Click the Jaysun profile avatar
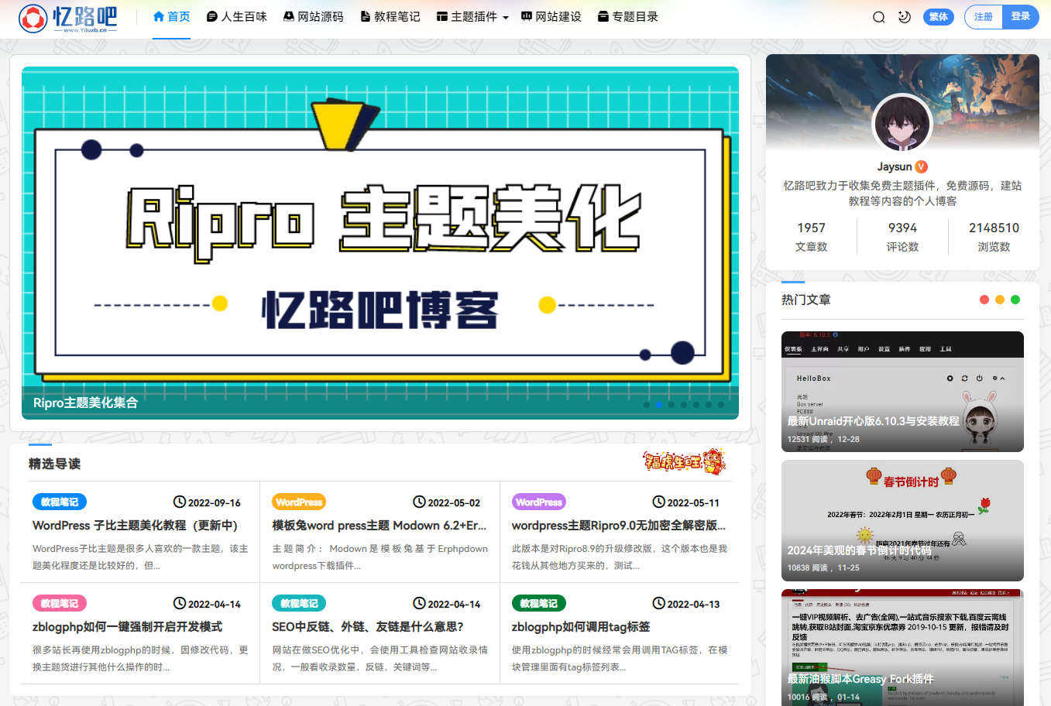 pos(902,124)
